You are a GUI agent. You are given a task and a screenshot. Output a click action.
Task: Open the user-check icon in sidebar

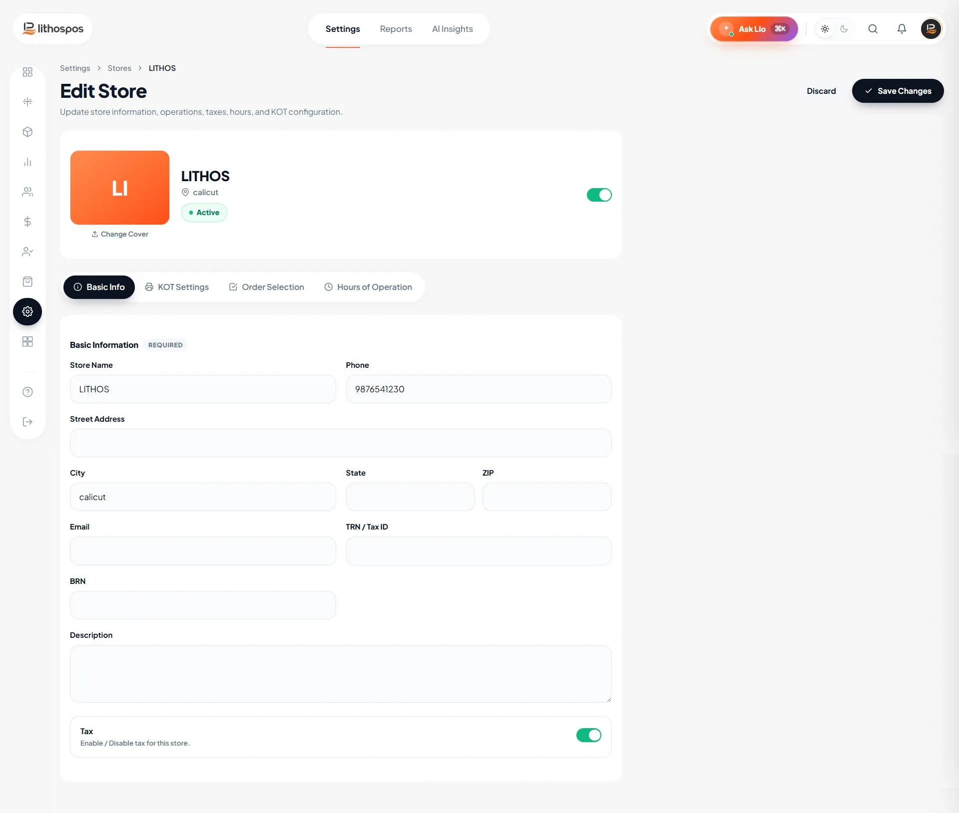tap(27, 252)
